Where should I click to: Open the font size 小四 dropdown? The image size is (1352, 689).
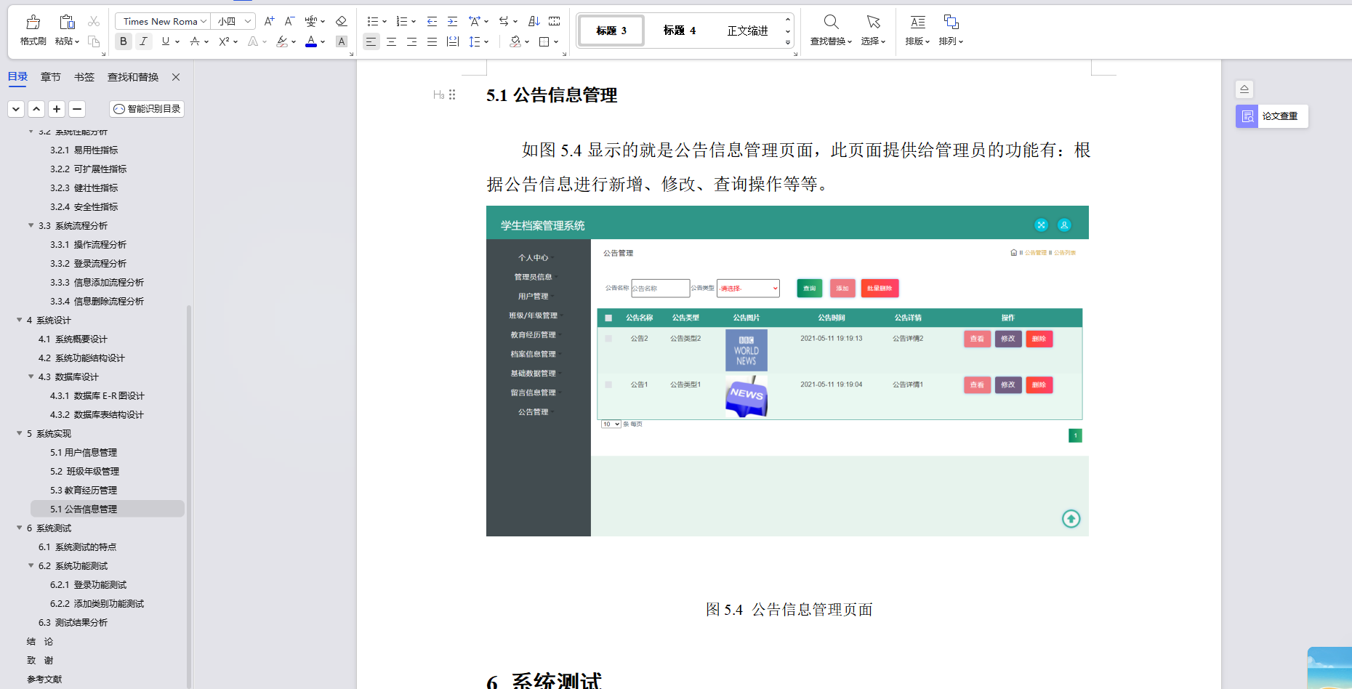click(x=233, y=21)
